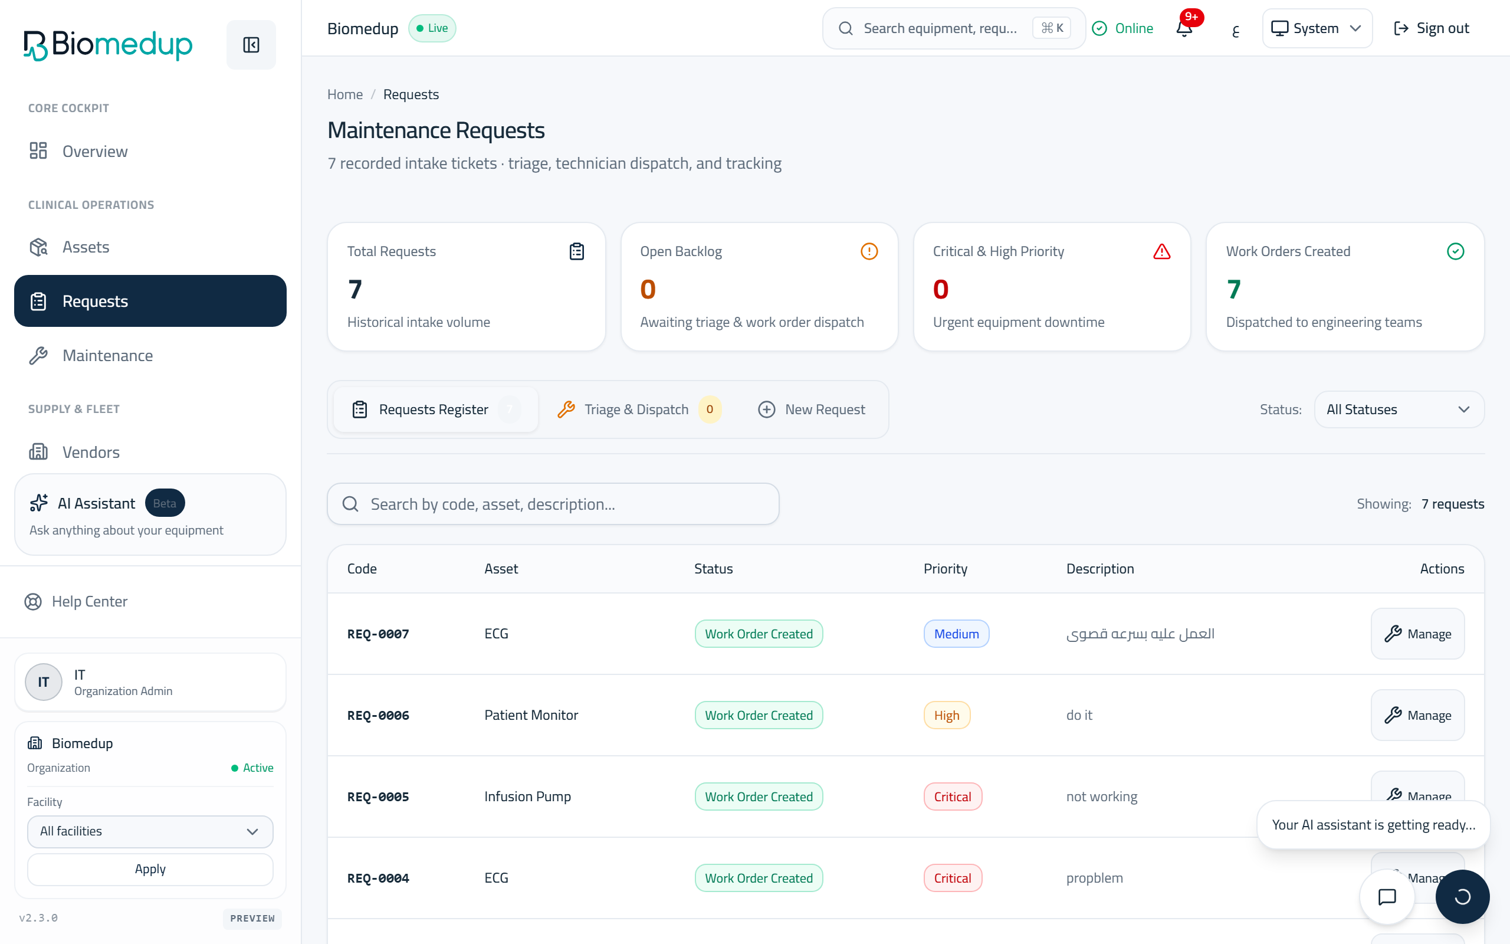Image resolution: width=1510 pixels, height=944 pixels.
Task: Manage request REQ-0007
Action: tap(1417, 634)
